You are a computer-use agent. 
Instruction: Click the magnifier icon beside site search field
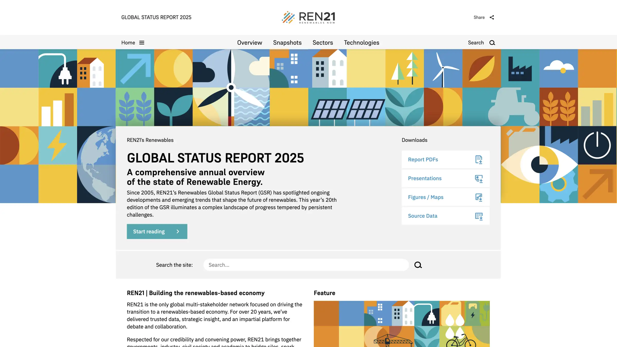[418, 265]
